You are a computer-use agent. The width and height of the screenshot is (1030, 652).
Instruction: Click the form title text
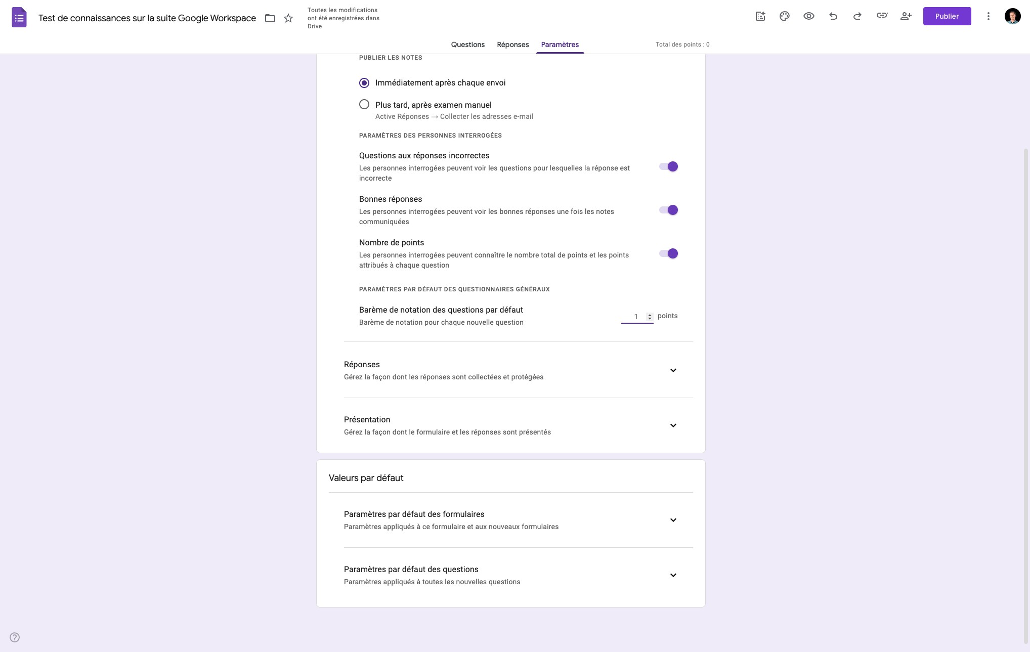tap(147, 18)
